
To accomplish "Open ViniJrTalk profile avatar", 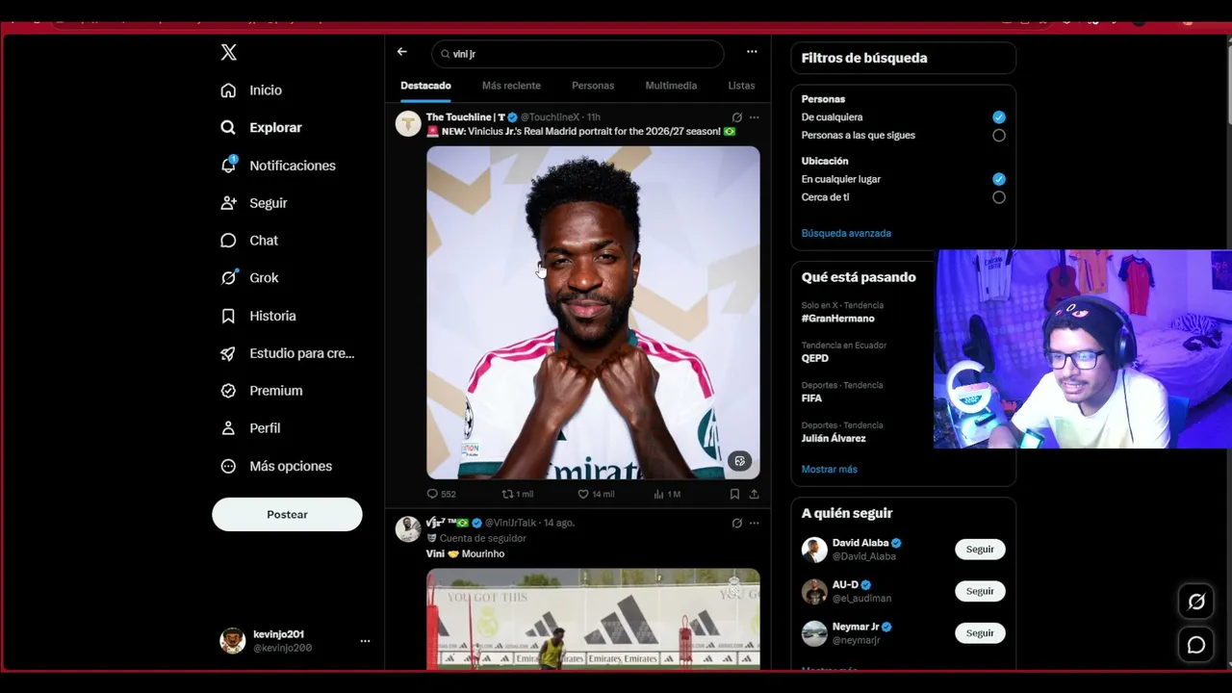I will tap(408, 528).
